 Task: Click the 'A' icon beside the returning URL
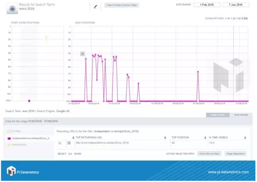[69, 143]
